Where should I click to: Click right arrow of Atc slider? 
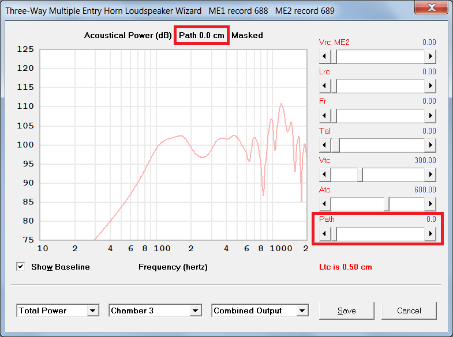click(x=430, y=204)
